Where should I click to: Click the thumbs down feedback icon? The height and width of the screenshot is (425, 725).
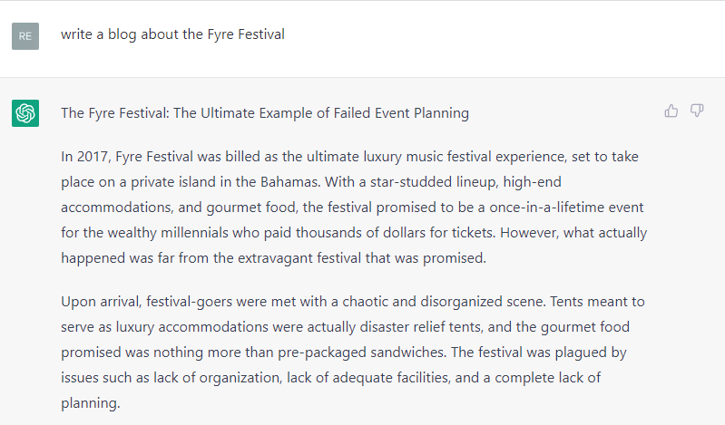tap(697, 111)
